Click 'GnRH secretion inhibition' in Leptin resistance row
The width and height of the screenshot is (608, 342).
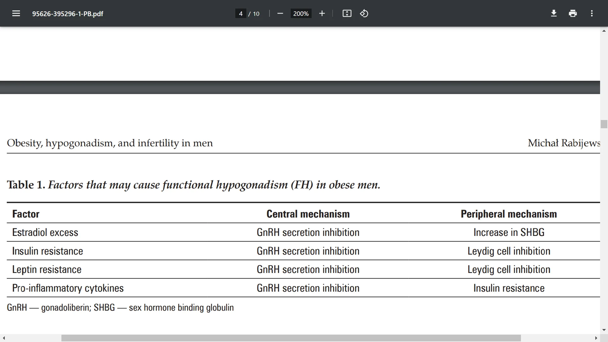308,269
